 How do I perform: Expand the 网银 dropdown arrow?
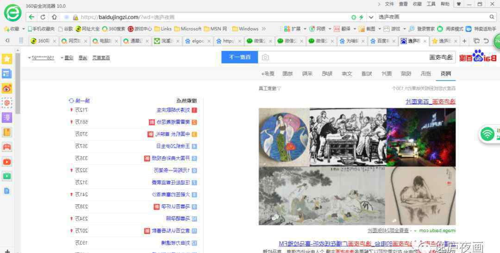(330, 29)
